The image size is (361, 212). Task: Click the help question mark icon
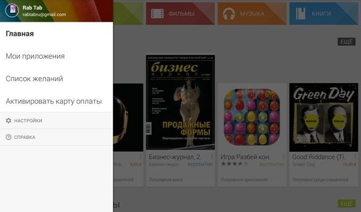[x=8, y=137]
